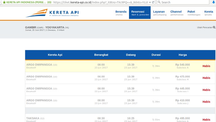Image resolution: width=216 pixels, height=122 pixels.
Task: Open the Paket rombongan menu
Action: click(194, 13)
